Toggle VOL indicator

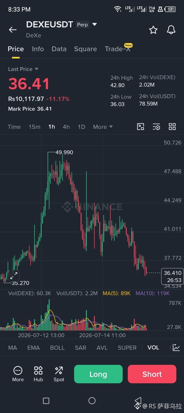(x=153, y=348)
